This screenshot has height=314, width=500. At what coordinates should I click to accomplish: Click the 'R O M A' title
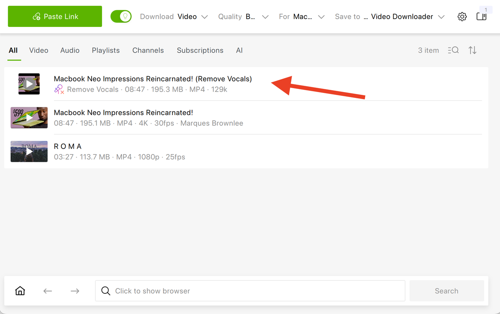click(x=68, y=146)
